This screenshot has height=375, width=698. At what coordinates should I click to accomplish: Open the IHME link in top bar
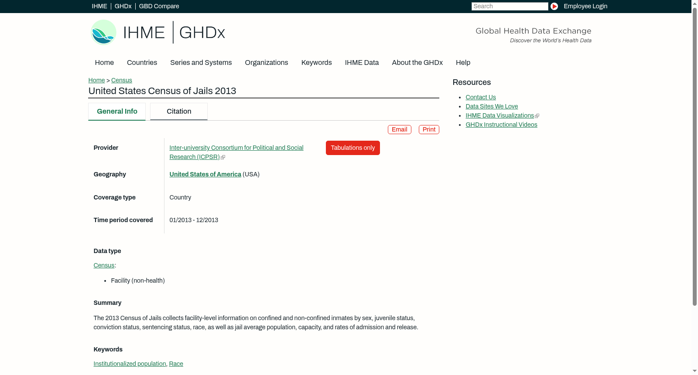point(99,6)
